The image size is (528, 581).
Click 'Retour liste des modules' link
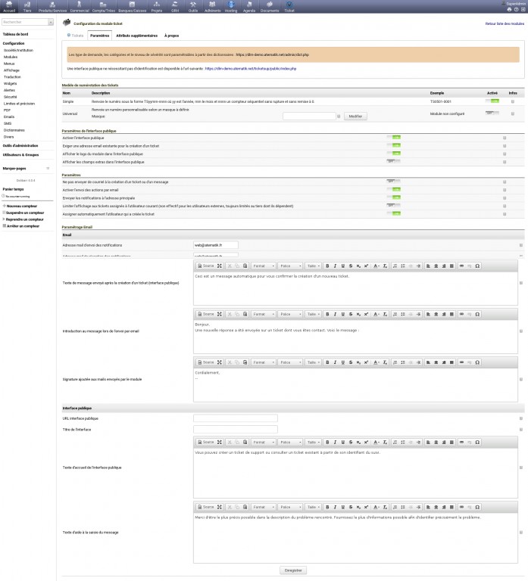click(505, 23)
